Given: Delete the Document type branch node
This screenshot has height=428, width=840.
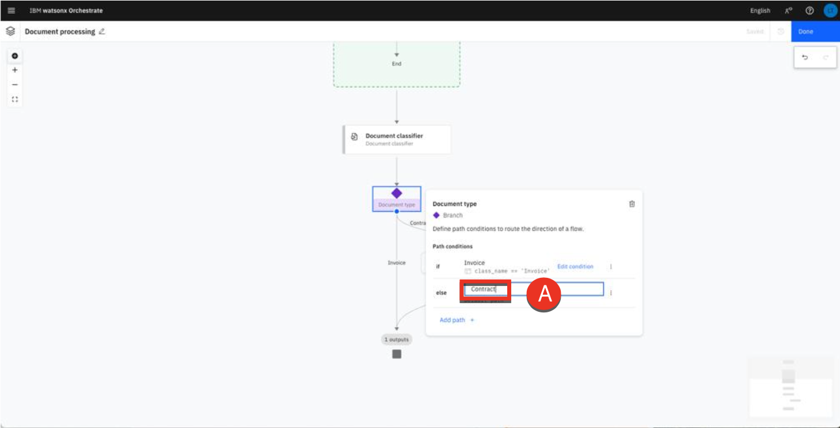Looking at the screenshot, I should 632,204.
